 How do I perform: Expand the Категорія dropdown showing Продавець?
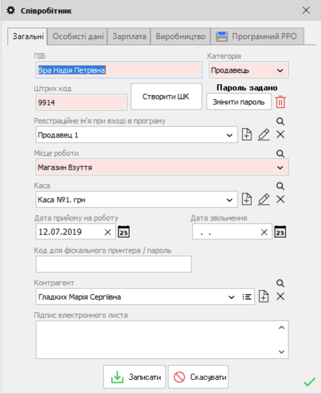pos(280,71)
